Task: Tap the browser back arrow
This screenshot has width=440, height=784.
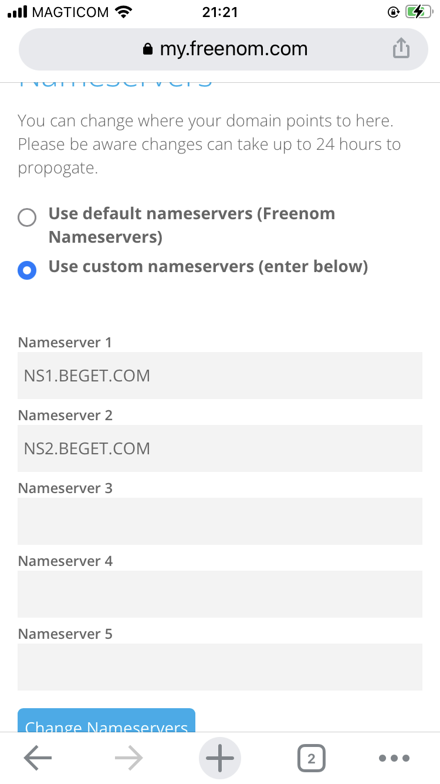Action: pos(38,758)
